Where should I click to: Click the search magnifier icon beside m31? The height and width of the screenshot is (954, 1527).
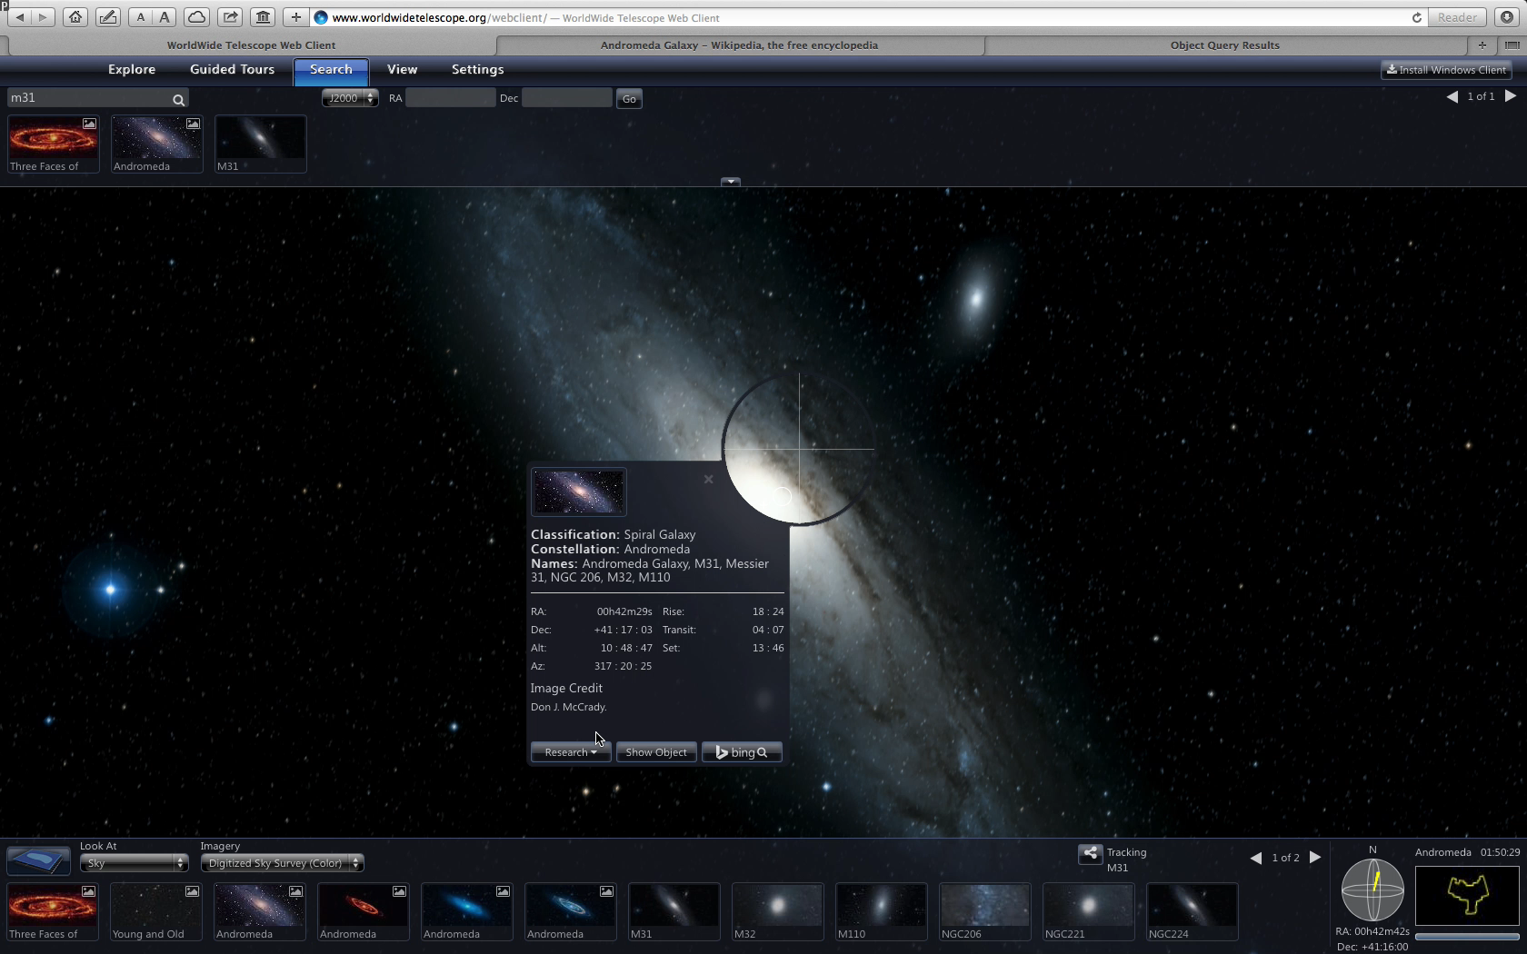click(178, 99)
